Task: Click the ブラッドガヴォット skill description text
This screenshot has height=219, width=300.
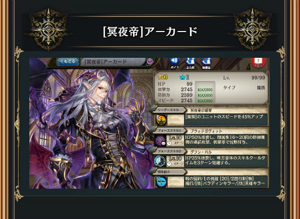Action: coord(226,140)
